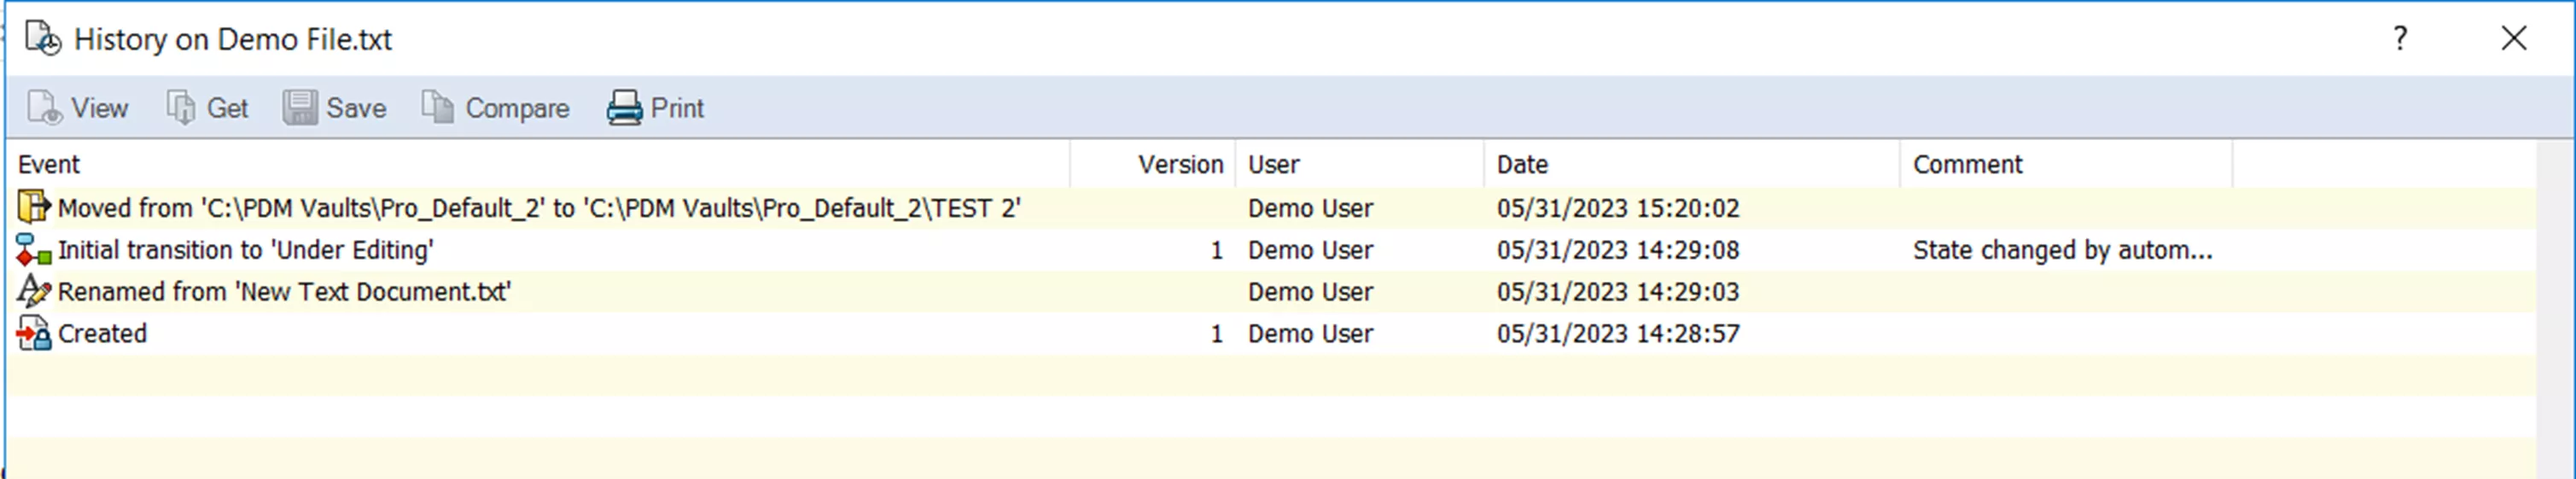Click the truncated 'State changed by autom...' comment
This screenshot has height=479, width=2576.
pos(2062,250)
